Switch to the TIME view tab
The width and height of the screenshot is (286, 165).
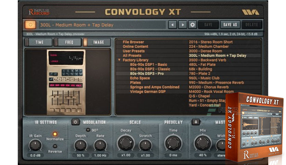(x=38, y=42)
